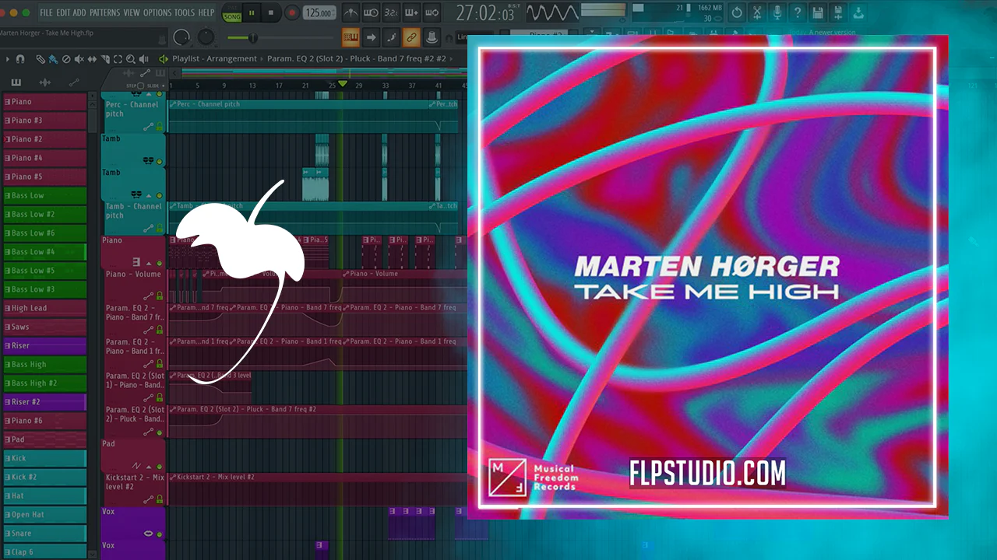
Task: Select the Piano #3 pattern
Action: 44,121
